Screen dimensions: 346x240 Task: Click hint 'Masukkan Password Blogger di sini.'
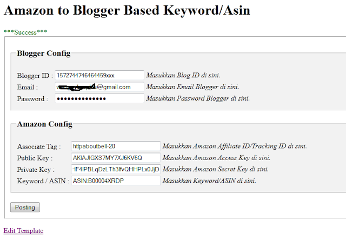(x=198, y=98)
